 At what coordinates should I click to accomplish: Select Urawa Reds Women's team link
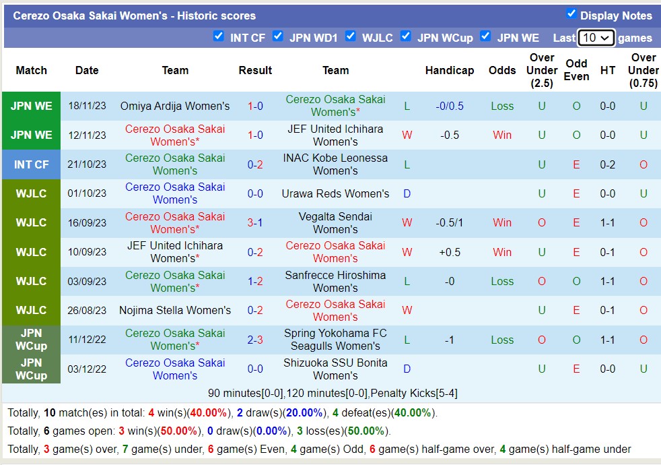[335, 193]
